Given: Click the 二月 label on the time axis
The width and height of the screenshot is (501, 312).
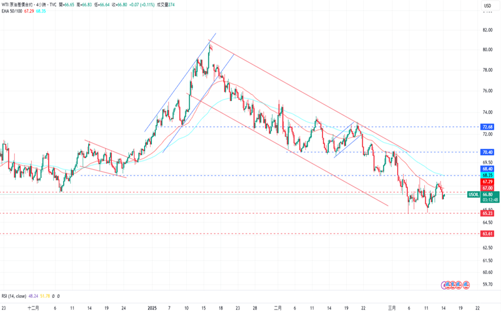Looking at the screenshot, I should pos(278,308).
